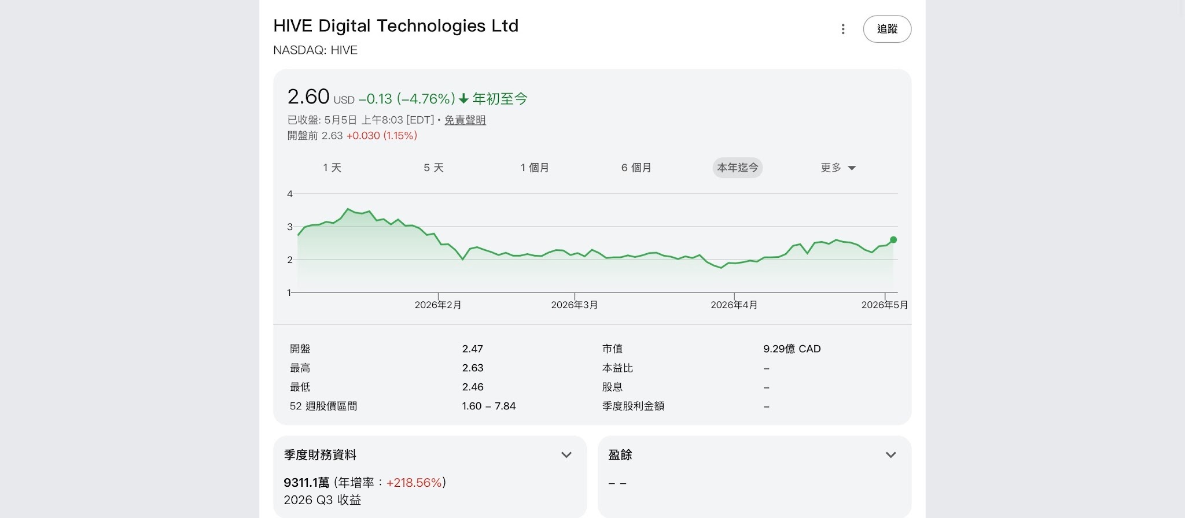Viewport: 1185px width, 518px height.
Task: Switch to the 1 個月 range tab
Action: click(x=535, y=168)
